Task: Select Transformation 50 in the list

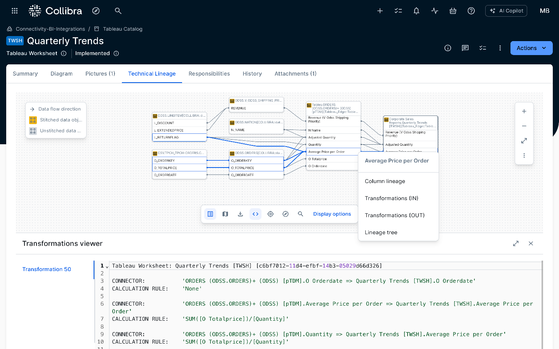Action: [47, 269]
